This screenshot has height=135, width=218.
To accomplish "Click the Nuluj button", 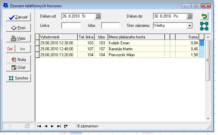I will 18,60.
